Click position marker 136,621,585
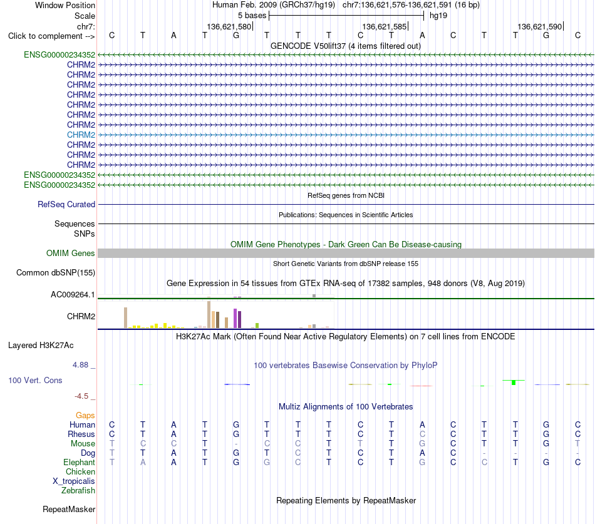The image size is (595, 524). (x=385, y=26)
